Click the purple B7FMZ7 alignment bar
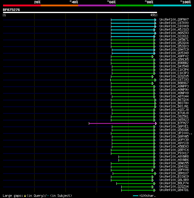Image resolution: width=194 pixels, height=198 pixels. pos(122,123)
